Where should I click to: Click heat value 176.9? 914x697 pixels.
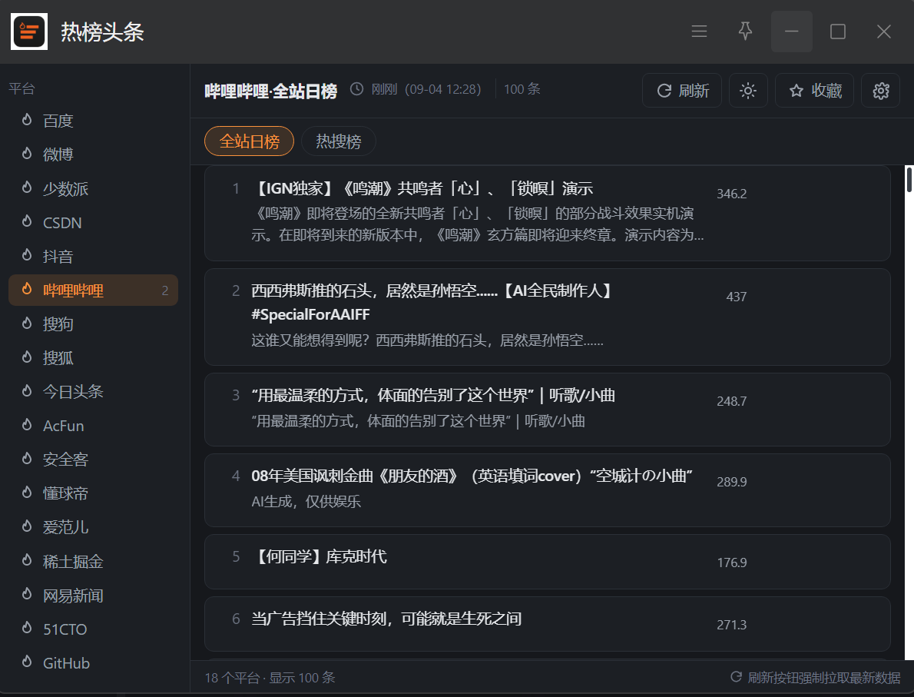pos(731,563)
